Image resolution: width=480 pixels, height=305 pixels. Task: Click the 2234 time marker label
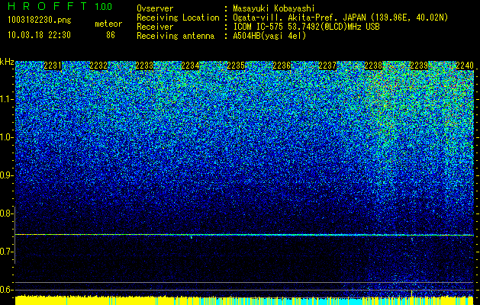(x=191, y=66)
